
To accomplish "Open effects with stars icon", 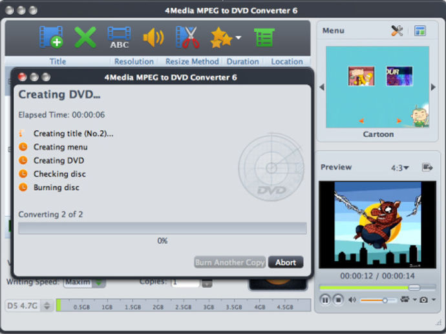I will tap(221, 37).
